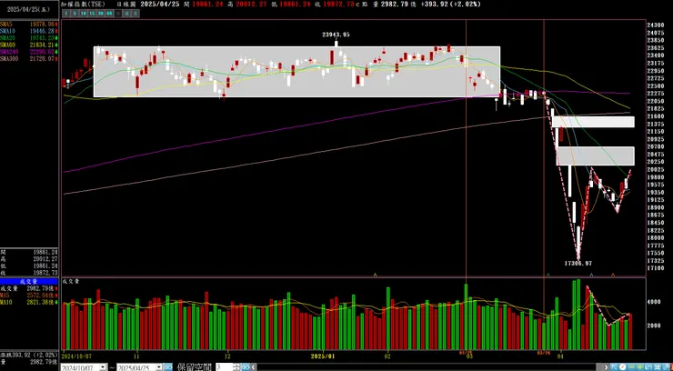The width and height of the screenshot is (673, 371).
Task: Select the 10-minute period button
Action: [x=84, y=14]
